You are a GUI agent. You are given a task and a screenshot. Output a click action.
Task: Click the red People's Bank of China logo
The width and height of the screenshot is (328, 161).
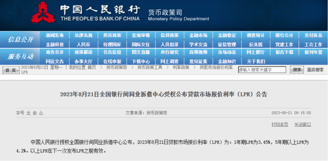tap(43, 12)
